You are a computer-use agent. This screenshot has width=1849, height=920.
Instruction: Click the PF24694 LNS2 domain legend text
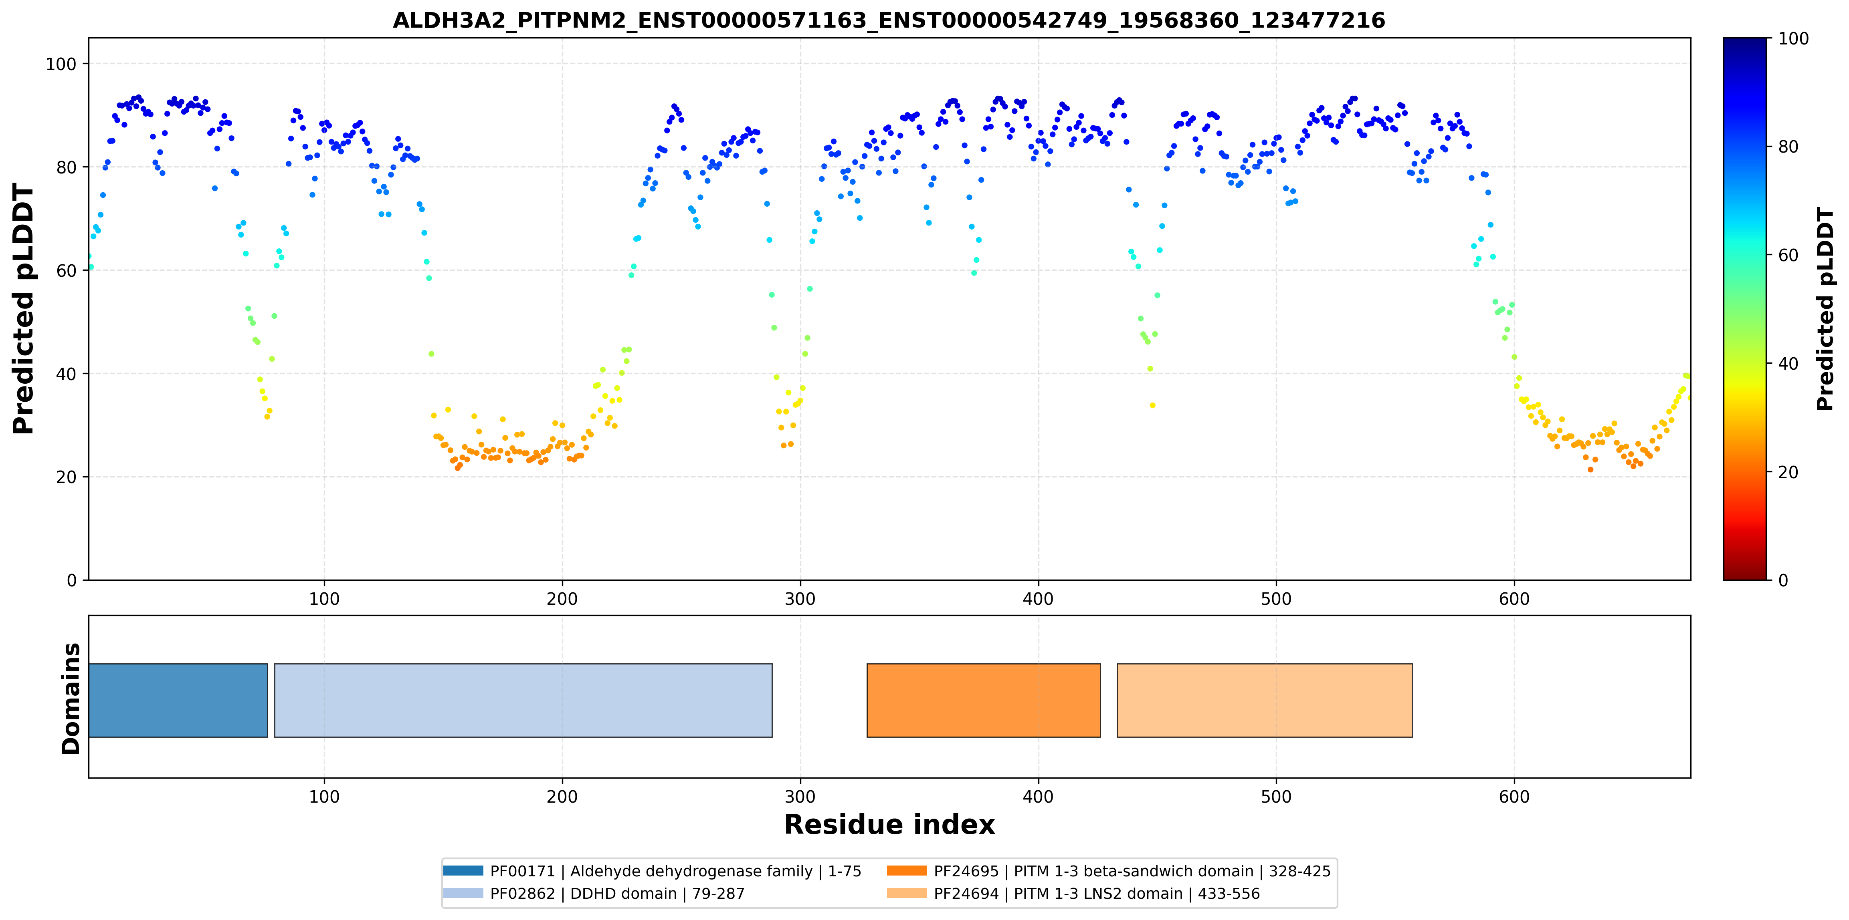[x=1097, y=894]
